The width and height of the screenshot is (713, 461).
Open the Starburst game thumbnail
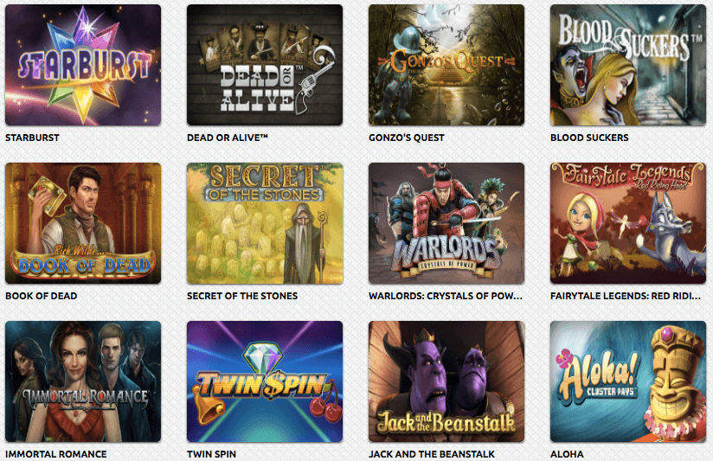[83, 65]
